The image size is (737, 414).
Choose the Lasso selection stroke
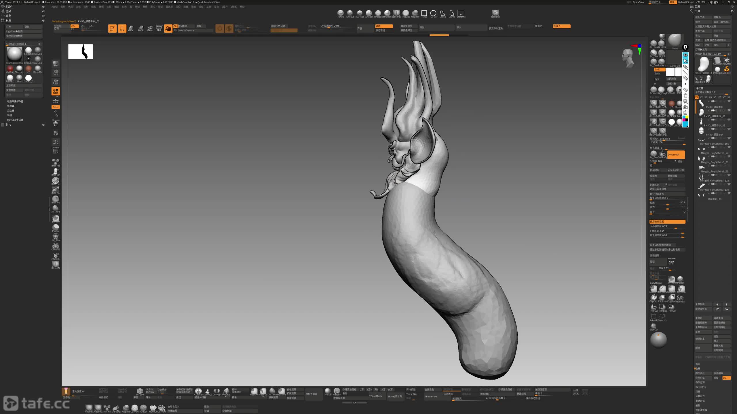[x=442, y=13]
